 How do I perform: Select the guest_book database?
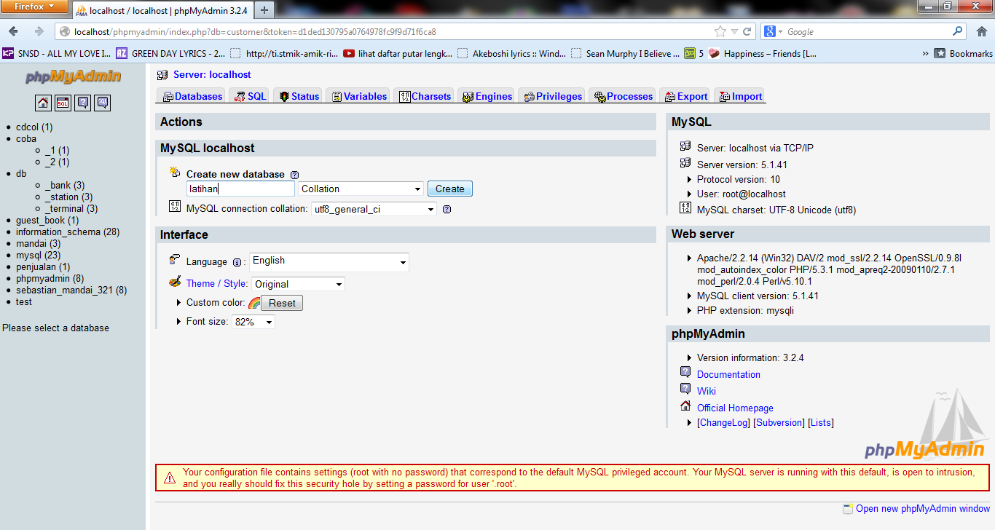coord(47,220)
